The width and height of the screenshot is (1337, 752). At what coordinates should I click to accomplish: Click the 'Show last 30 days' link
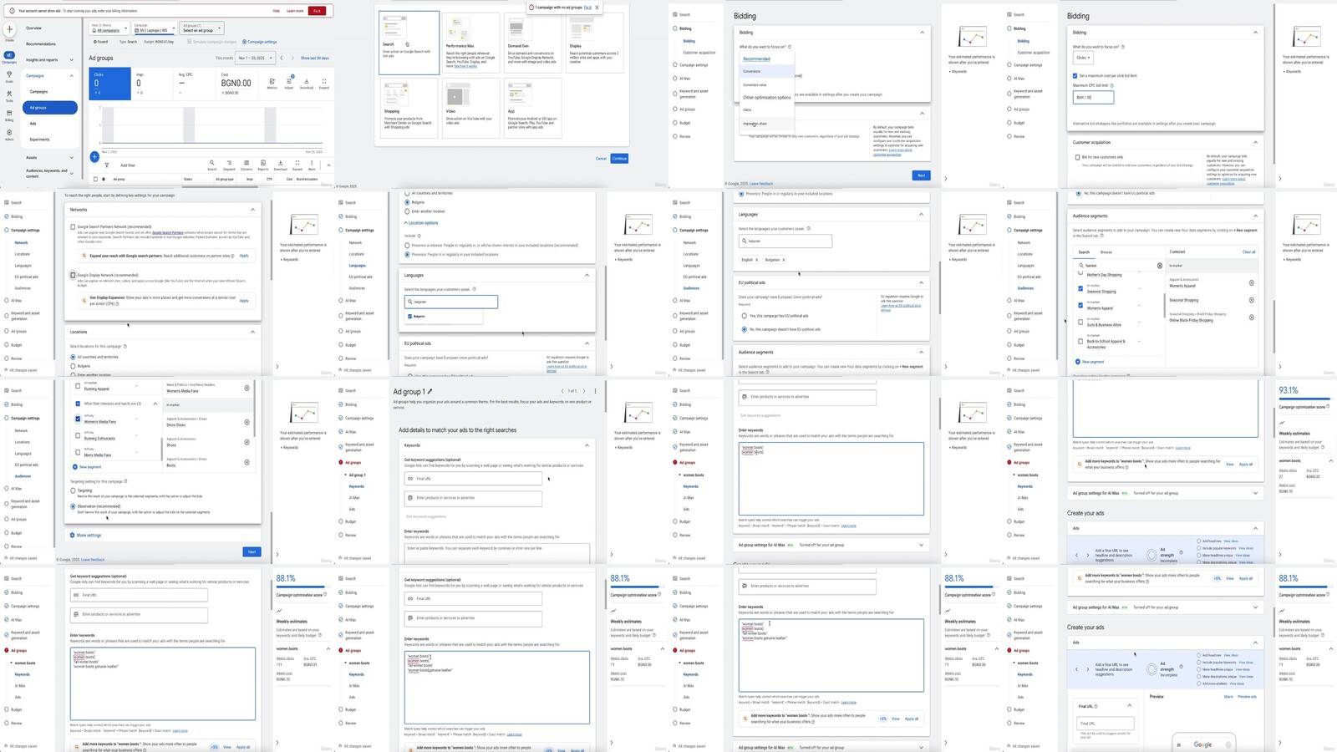click(315, 58)
